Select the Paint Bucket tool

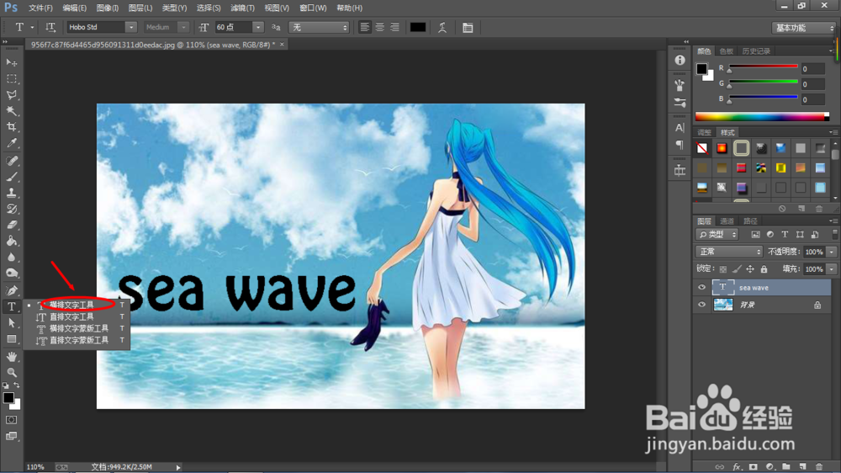[11, 241]
